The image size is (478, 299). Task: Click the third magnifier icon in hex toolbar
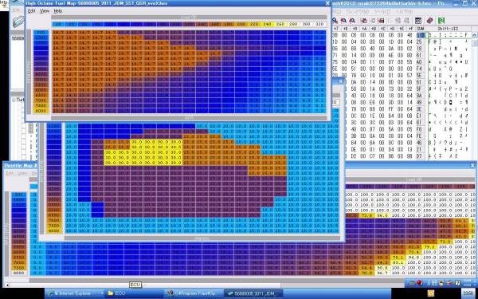pos(352,21)
